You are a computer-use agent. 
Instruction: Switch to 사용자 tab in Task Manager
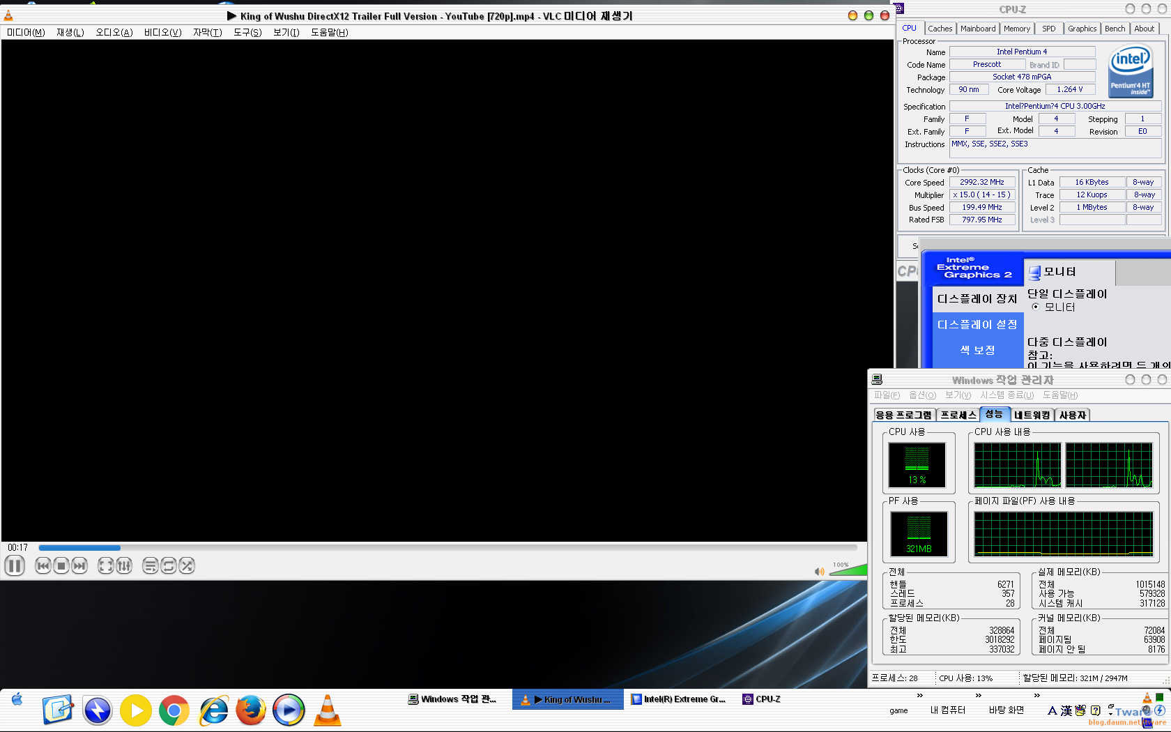[1073, 415]
